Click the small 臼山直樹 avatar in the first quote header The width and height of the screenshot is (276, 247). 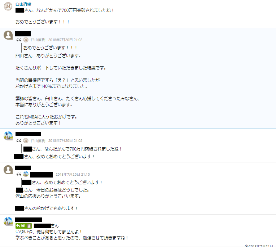click(26, 40)
